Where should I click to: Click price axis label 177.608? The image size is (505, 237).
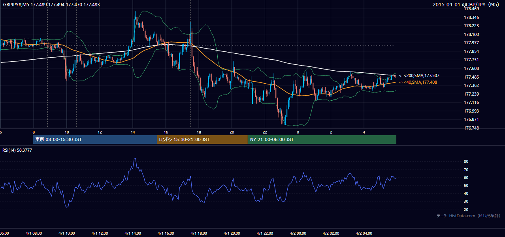(x=471, y=68)
